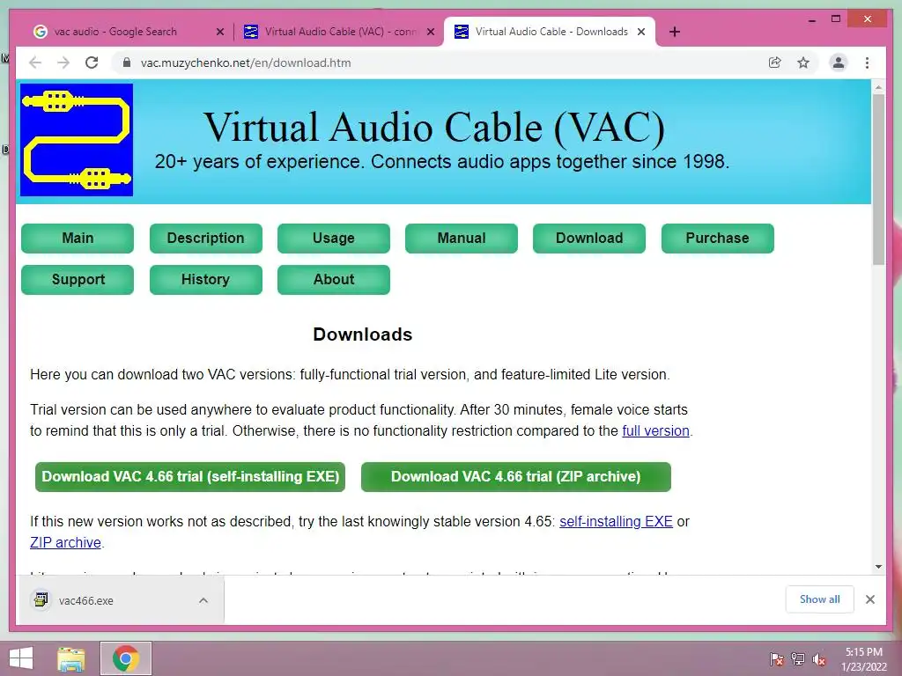Screen dimensions: 902x676
Task: Open a new tab with plus icon
Action: [675, 32]
